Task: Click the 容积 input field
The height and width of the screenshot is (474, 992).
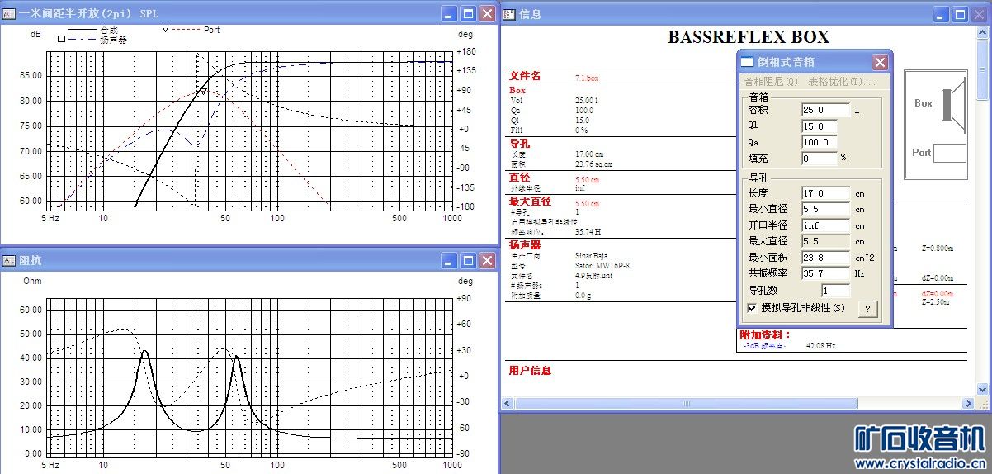Action: [x=825, y=110]
